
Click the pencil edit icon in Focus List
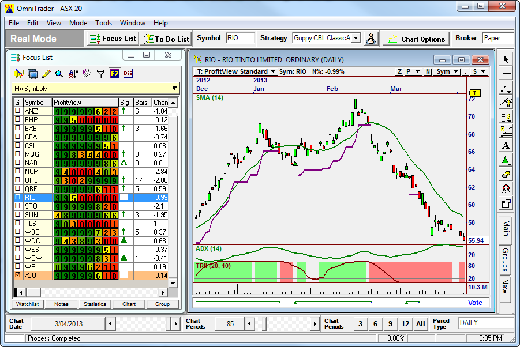click(46, 74)
